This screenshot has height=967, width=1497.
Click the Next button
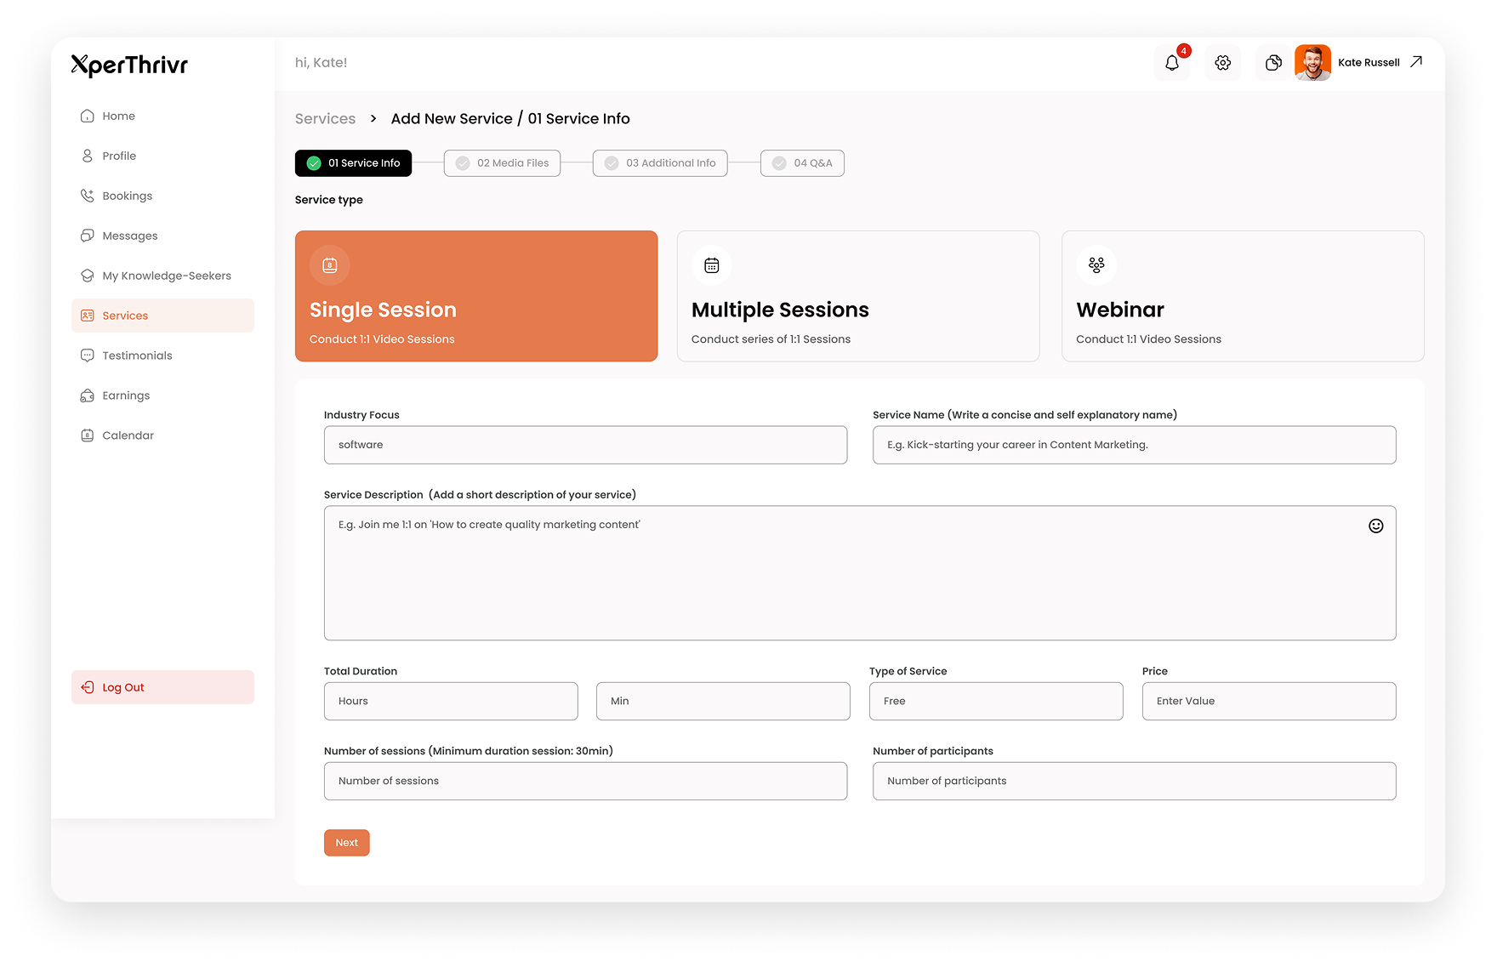point(346,842)
